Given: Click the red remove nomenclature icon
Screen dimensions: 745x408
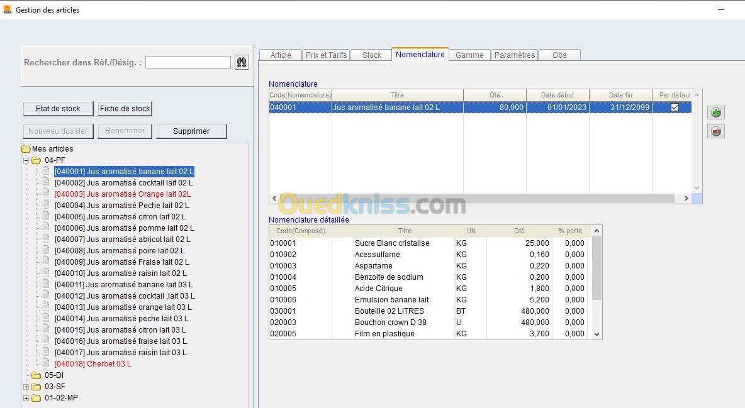Looking at the screenshot, I should 715,131.
